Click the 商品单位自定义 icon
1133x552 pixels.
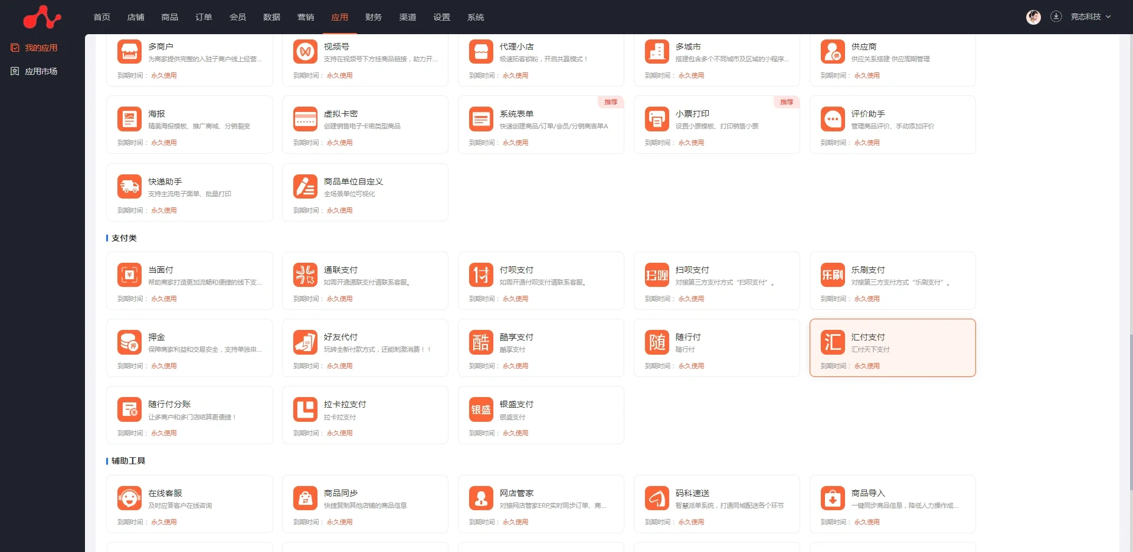(x=305, y=187)
